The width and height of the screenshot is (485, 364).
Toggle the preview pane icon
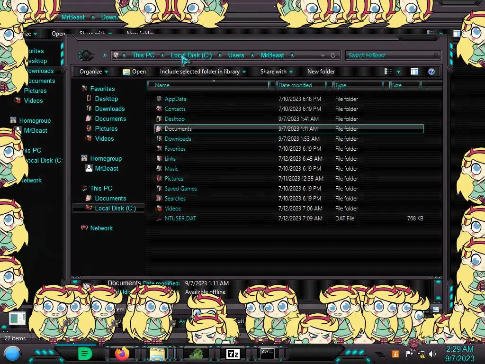414,72
